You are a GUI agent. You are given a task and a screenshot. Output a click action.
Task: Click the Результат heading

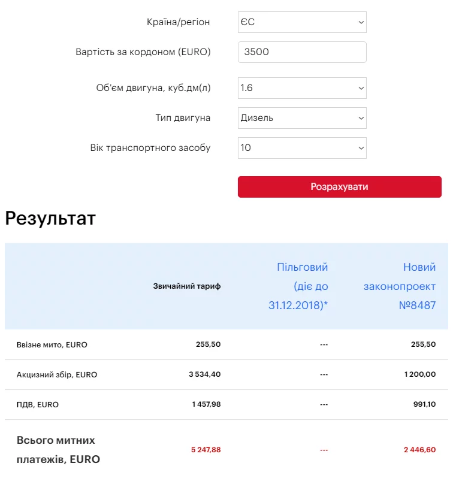[x=50, y=219]
